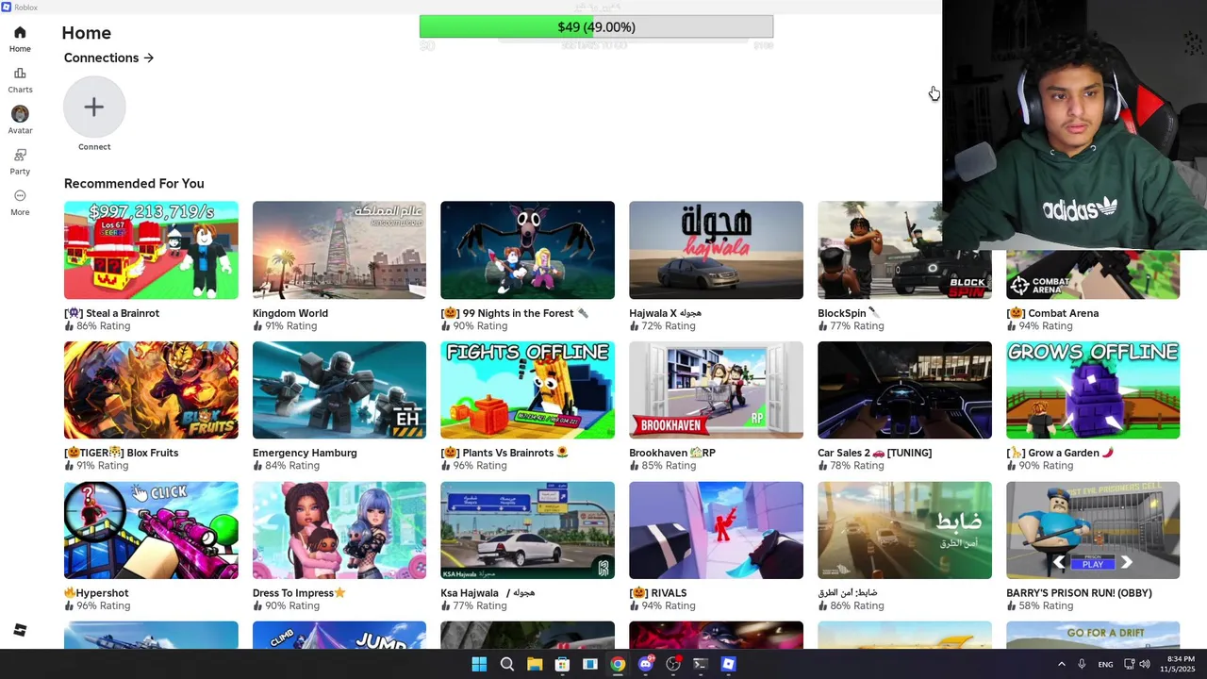Open the Kingdom World game thumbnail
Image resolution: width=1207 pixels, height=679 pixels.
click(x=339, y=250)
